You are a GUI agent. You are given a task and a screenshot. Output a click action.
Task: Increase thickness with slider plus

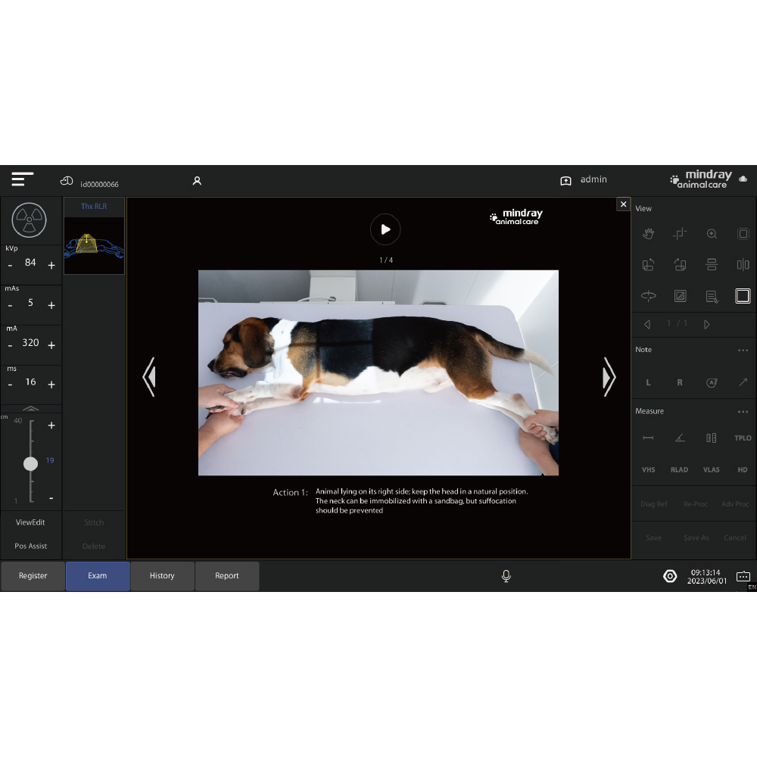51,425
